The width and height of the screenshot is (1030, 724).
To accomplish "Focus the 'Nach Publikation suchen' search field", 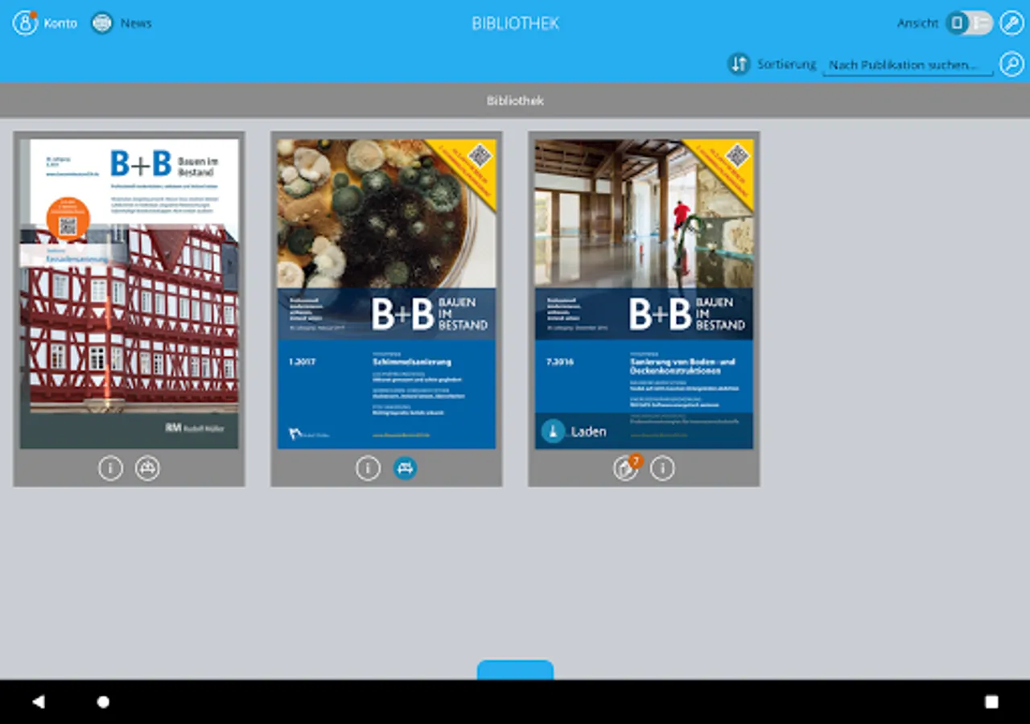I will tap(907, 64).
